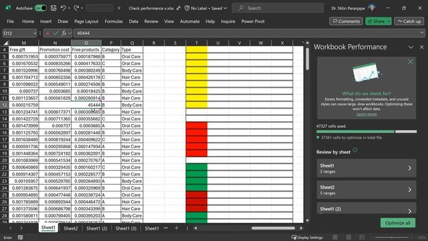The image size is (428, 241).
Task: Click the Promotion cost header cell
Action: (55, 50)
